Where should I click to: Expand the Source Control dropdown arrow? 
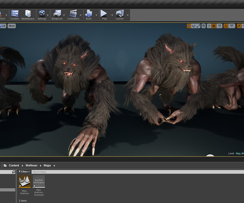coord(7,15)
